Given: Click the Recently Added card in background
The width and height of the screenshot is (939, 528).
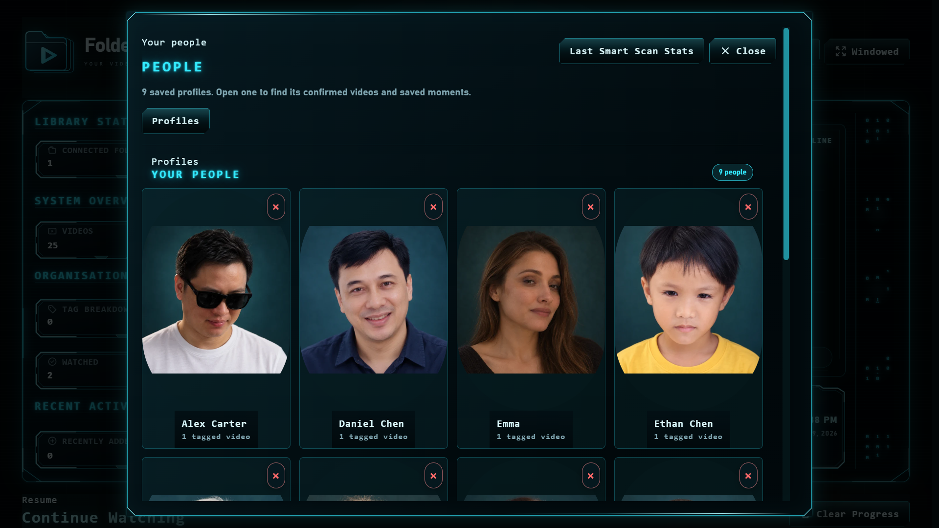Looking at the screenshot, I should [82, 450].
